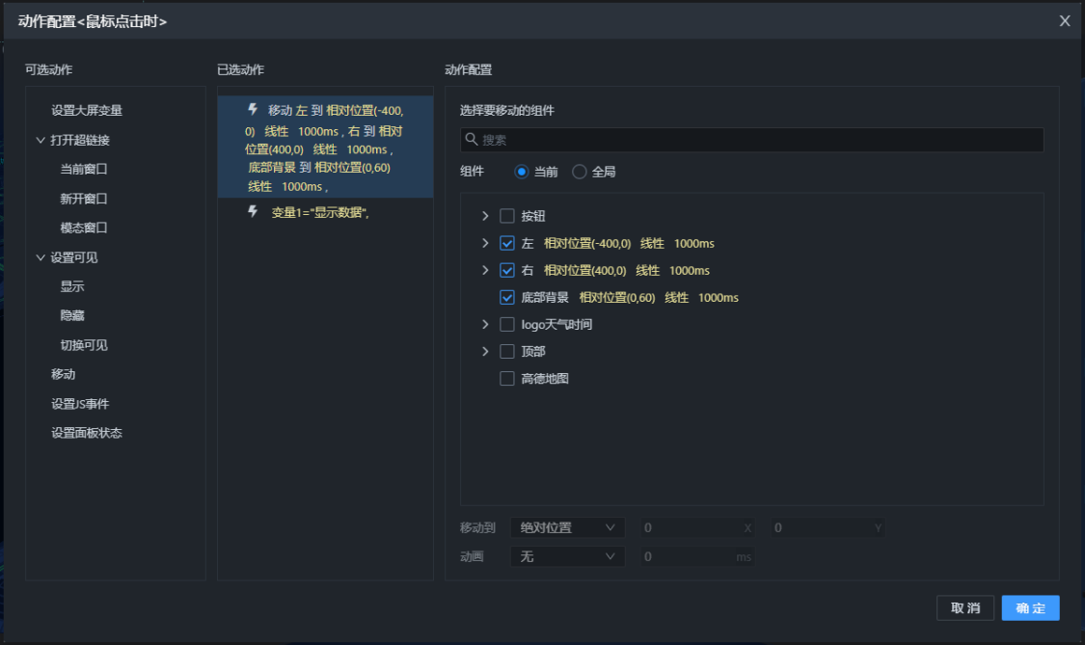Click the lightning icon beside the 移动 action

coord(253,110)
